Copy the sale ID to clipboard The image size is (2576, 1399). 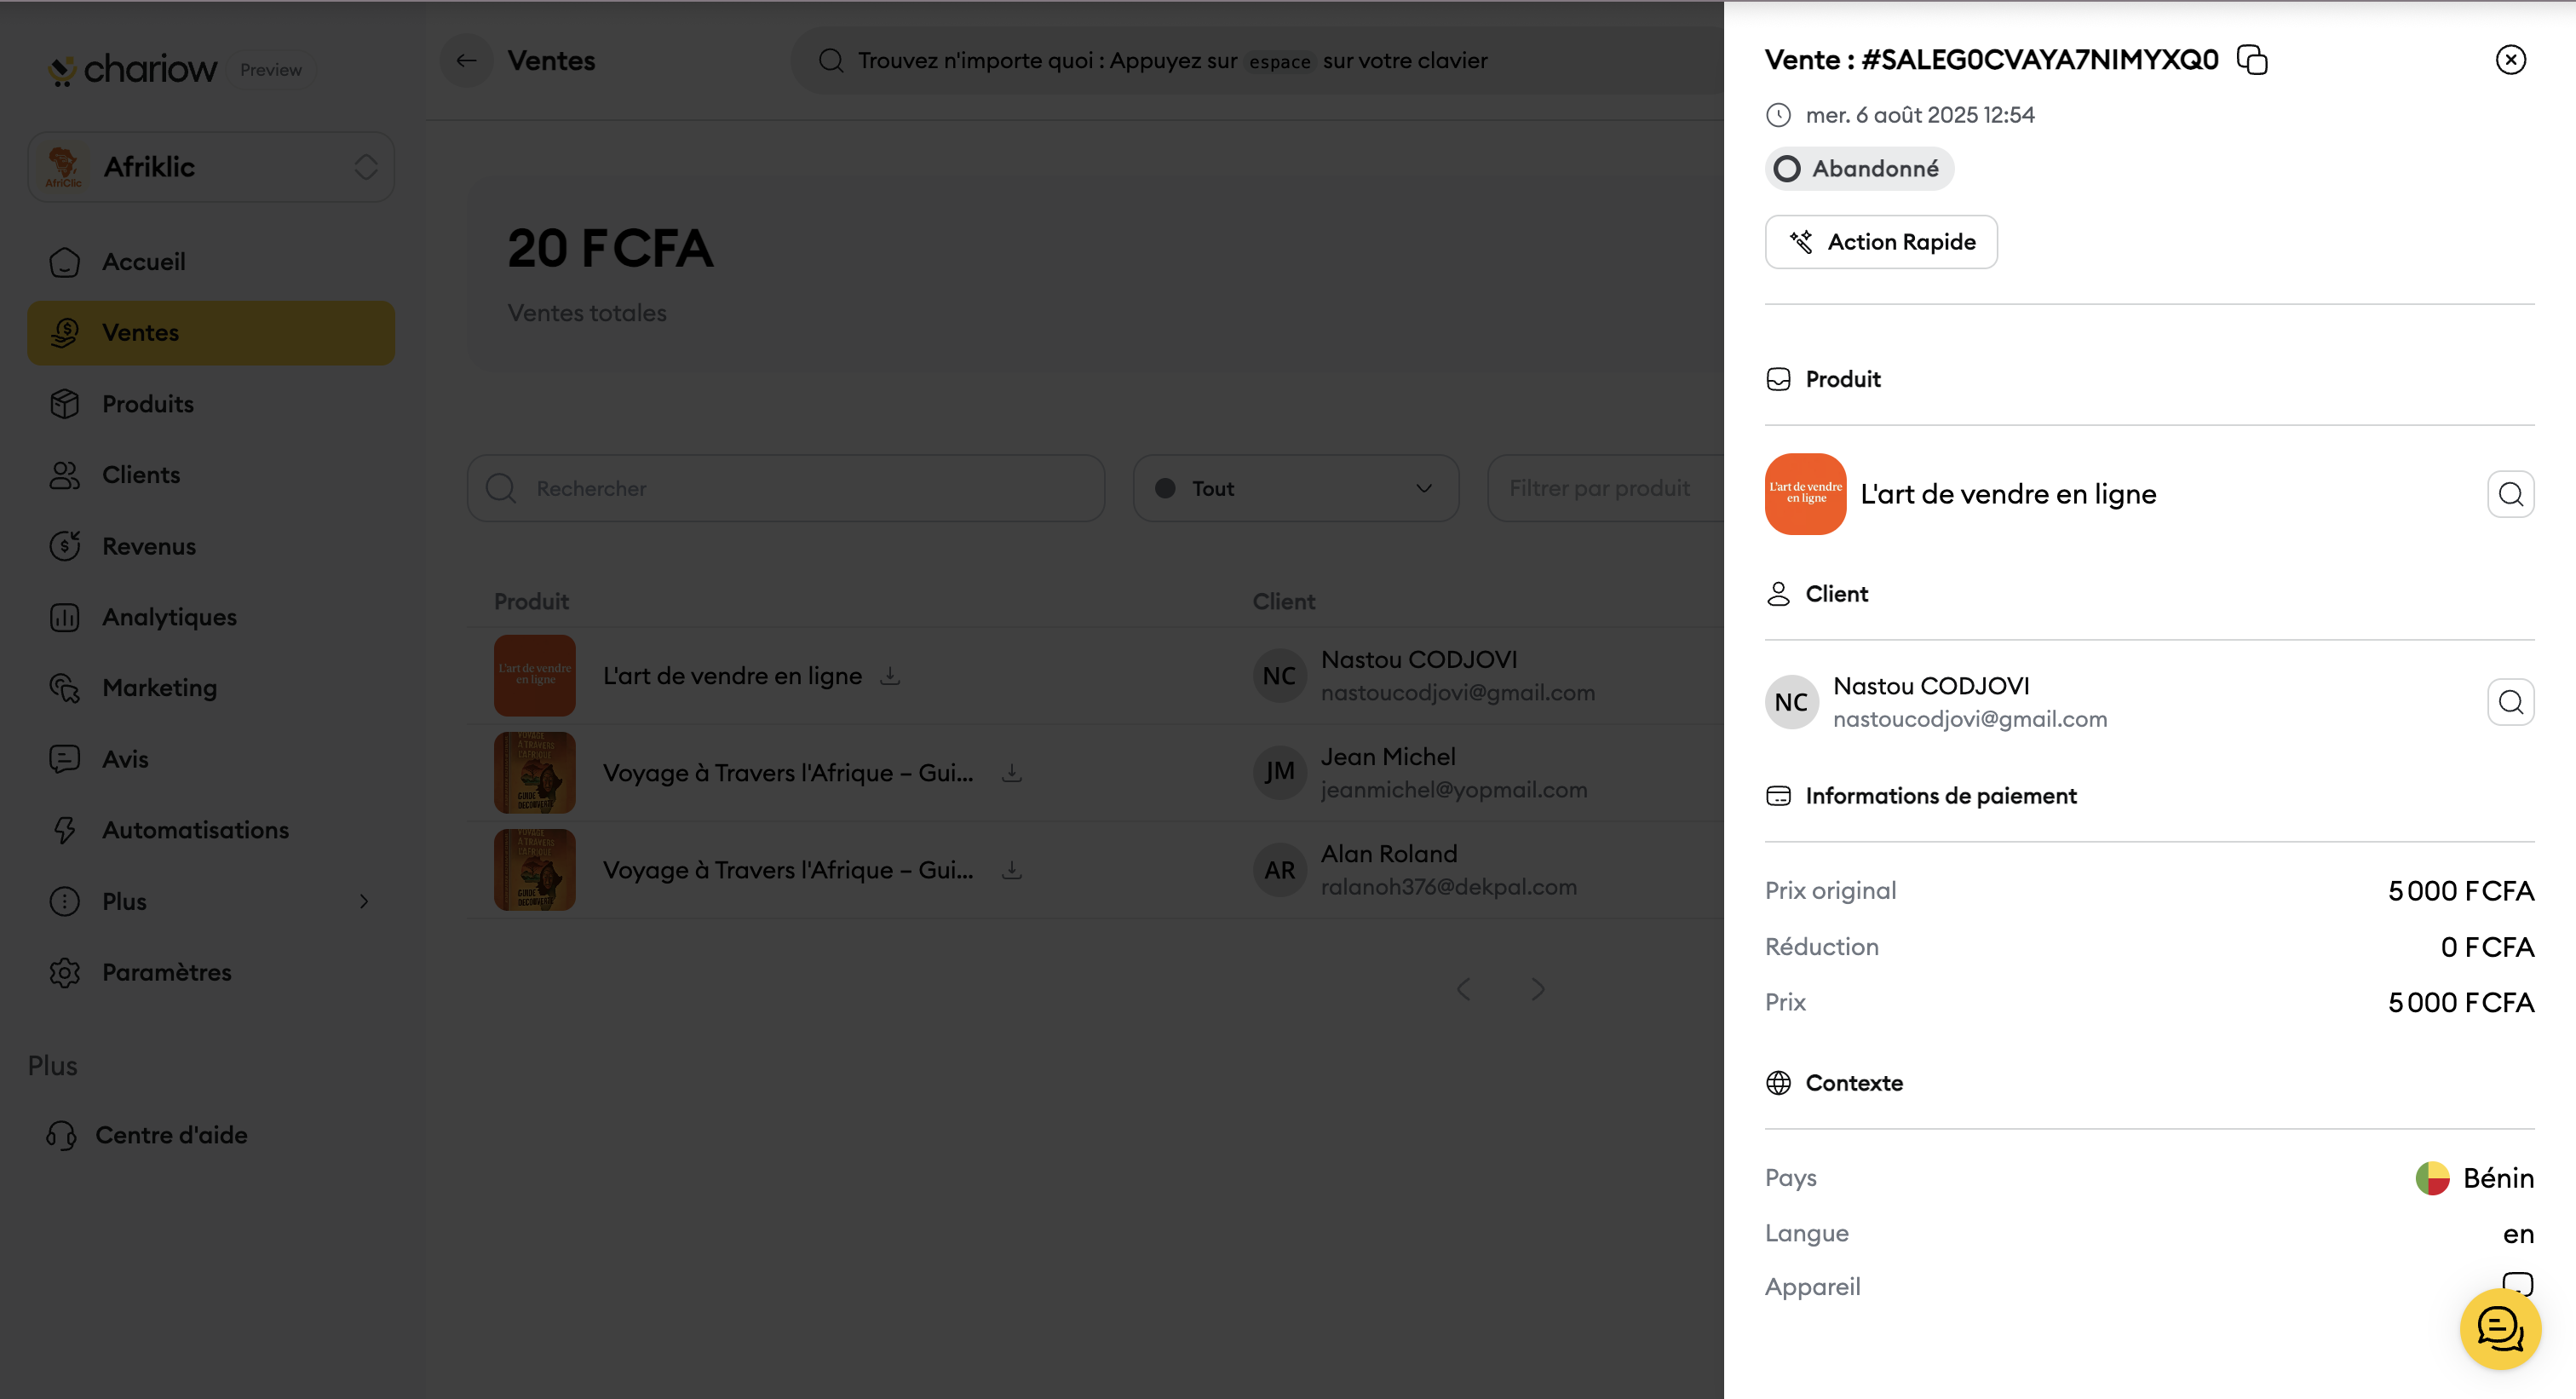[2251, 60]
